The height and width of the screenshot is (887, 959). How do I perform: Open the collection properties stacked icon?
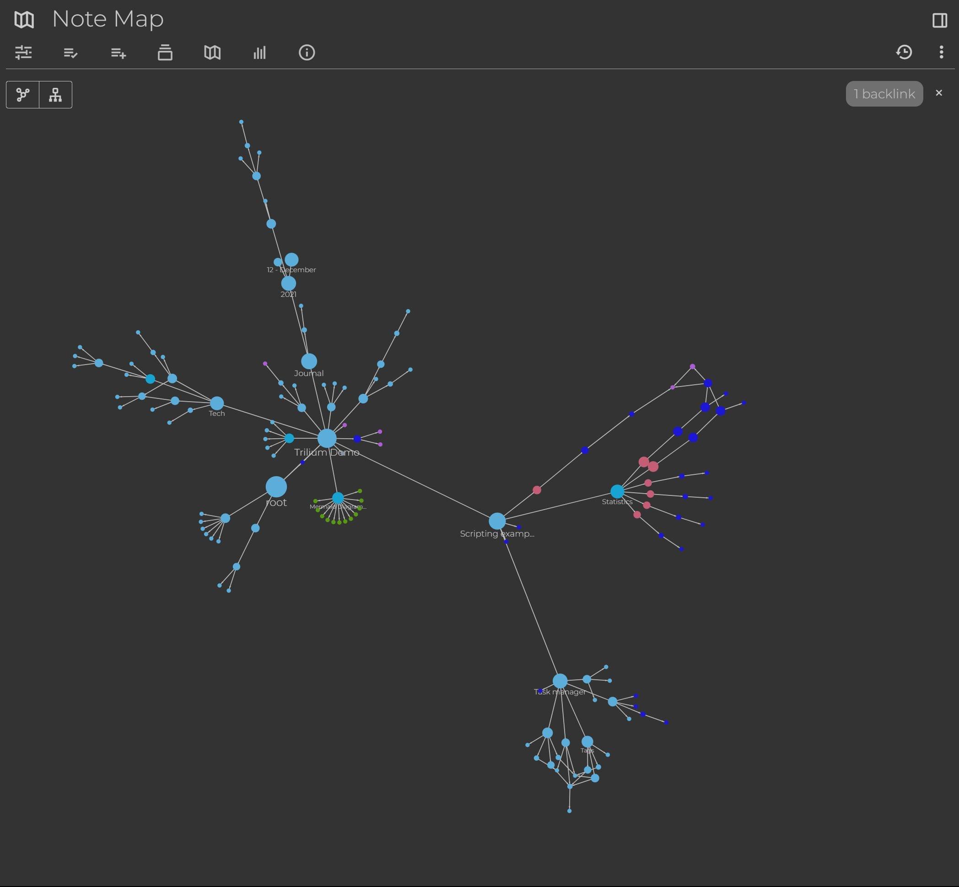point(165,52)
